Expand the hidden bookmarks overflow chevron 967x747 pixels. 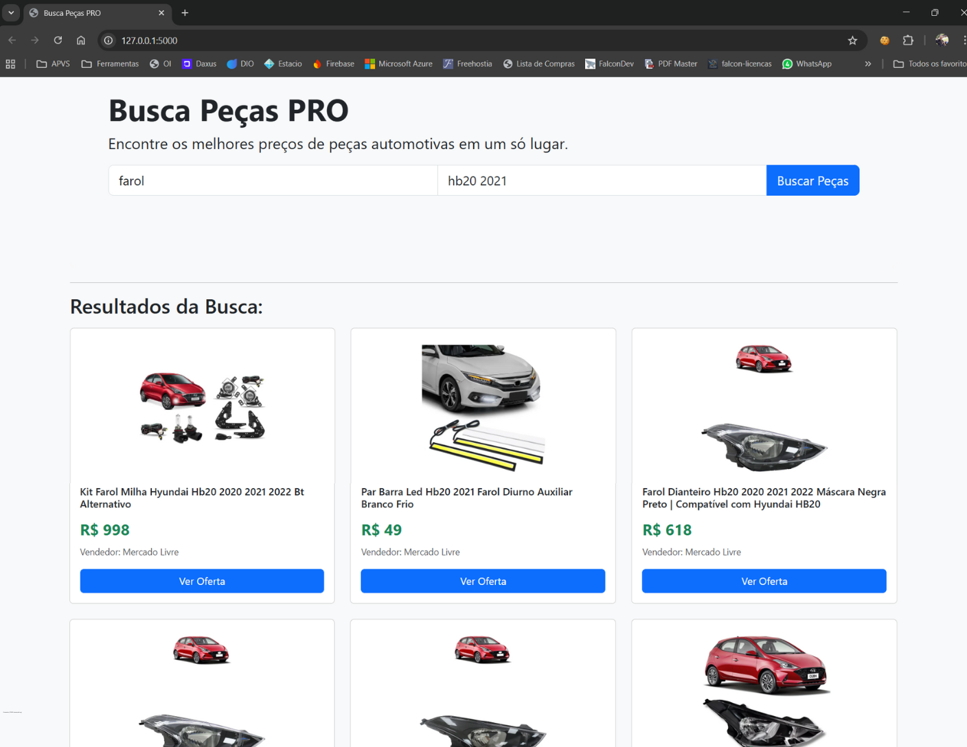[x=867, y=64]
